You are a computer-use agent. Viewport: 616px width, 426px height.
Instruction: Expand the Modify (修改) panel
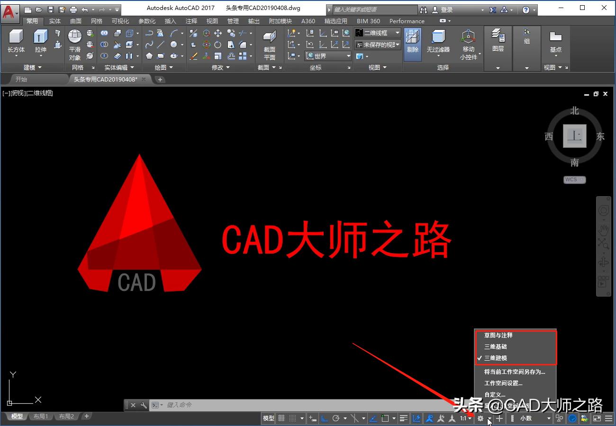click(x=220, y=67)
